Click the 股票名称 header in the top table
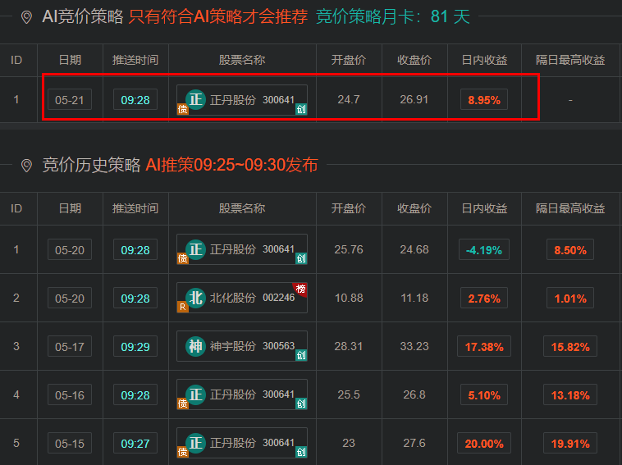Viewport: 622px width, 465px height. coord(242,60)
